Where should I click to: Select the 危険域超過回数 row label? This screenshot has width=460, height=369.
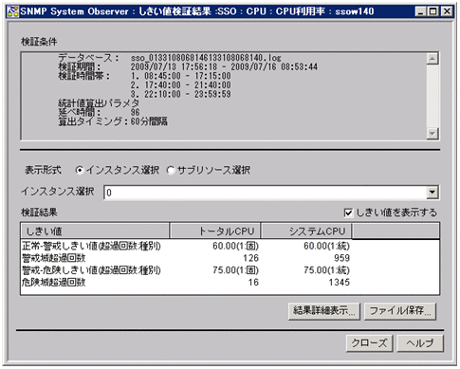pos(54,283)
